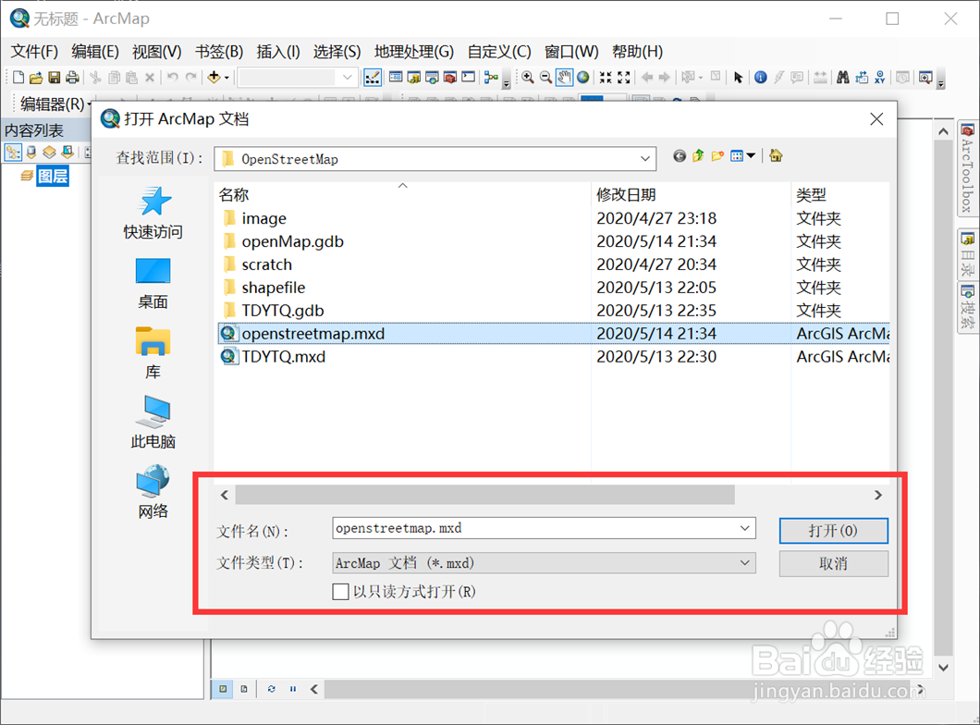Screen dimensions: 980x725
Task: Choose the Select Elements black arrow tool
Action: click(x=738, y=77)
